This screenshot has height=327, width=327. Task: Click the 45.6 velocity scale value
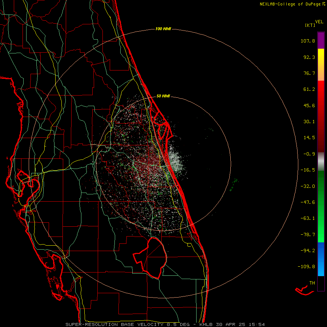309,105
